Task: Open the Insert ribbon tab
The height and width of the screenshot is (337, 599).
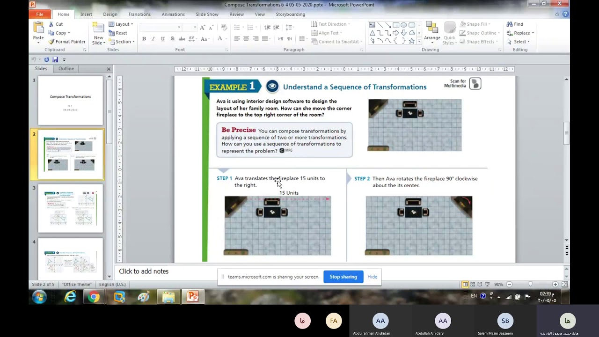Action: tap(86, 14)
